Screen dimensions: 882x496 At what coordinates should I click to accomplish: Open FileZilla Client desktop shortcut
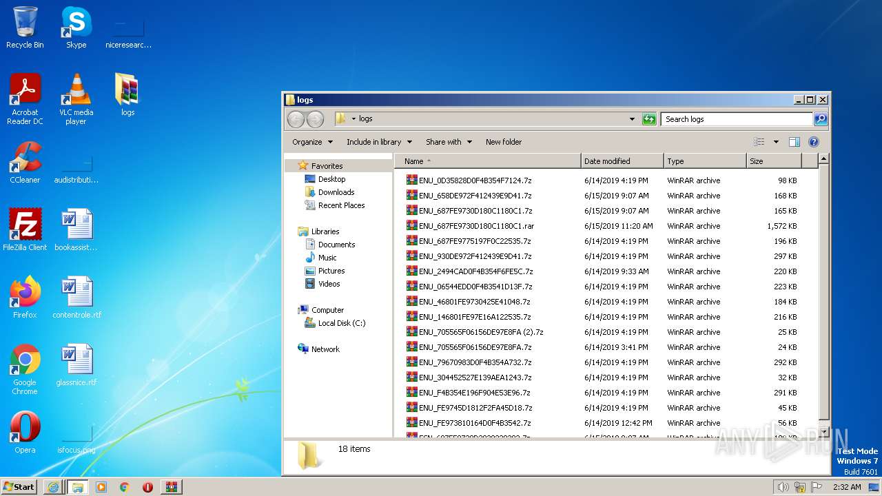tap(25, 230)
